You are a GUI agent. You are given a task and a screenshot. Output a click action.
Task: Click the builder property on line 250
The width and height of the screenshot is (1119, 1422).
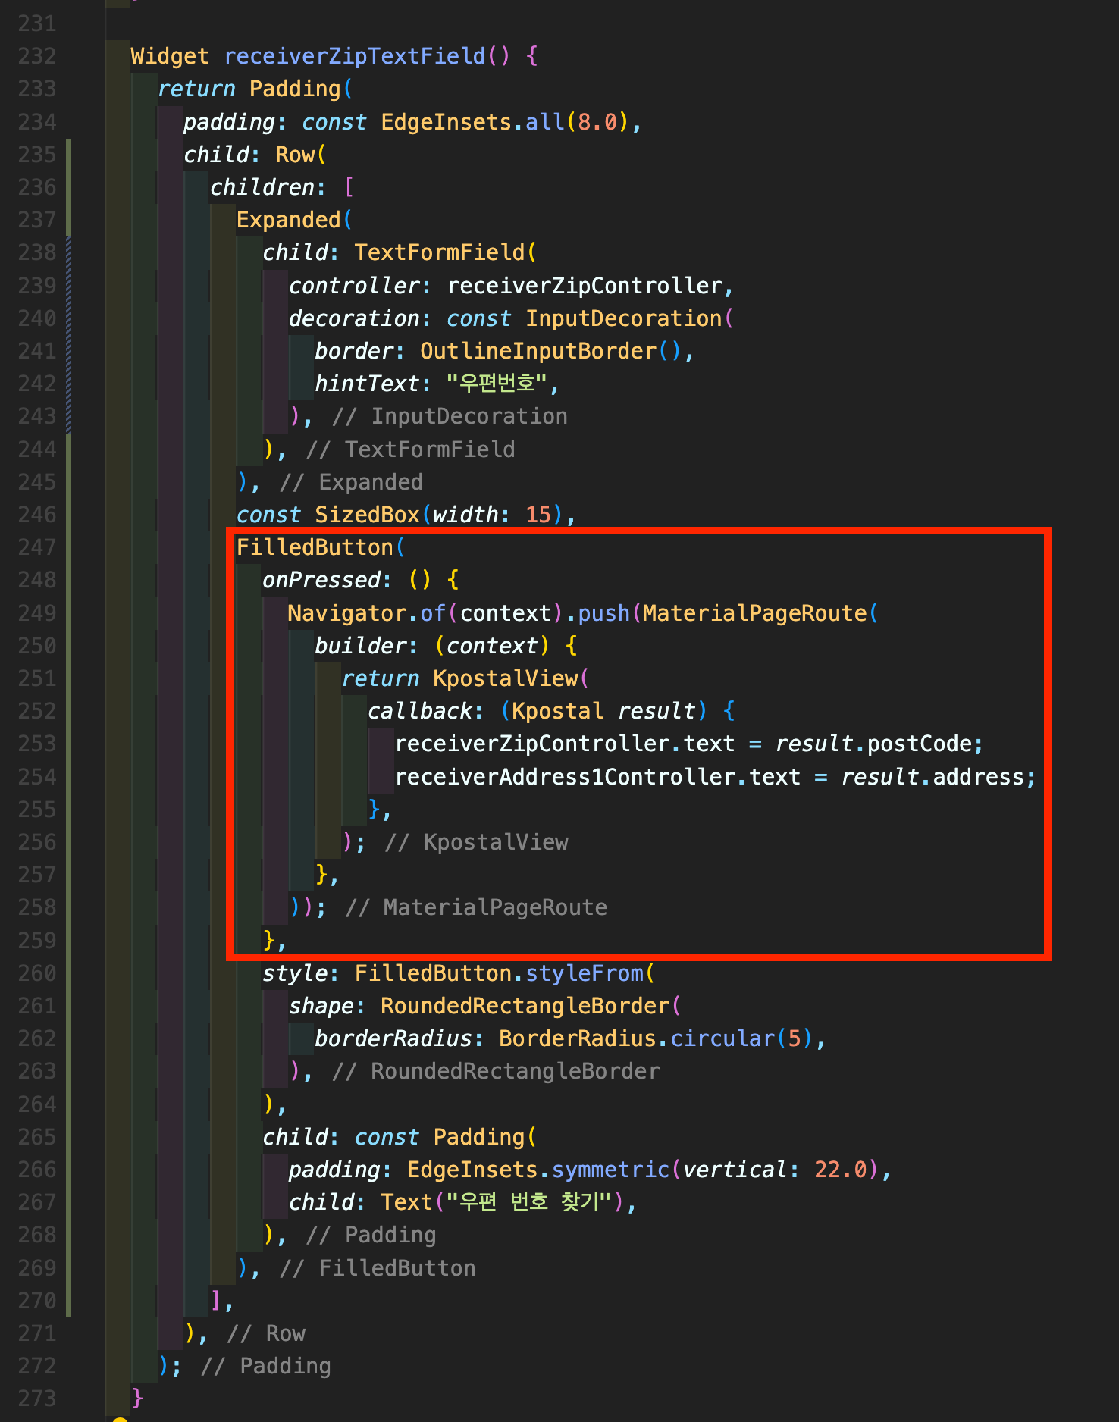pos(361,646)
